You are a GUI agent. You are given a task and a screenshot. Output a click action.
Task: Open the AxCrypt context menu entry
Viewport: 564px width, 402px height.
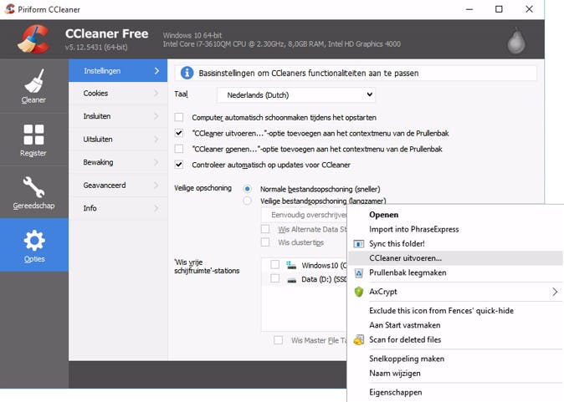[455, 292]
